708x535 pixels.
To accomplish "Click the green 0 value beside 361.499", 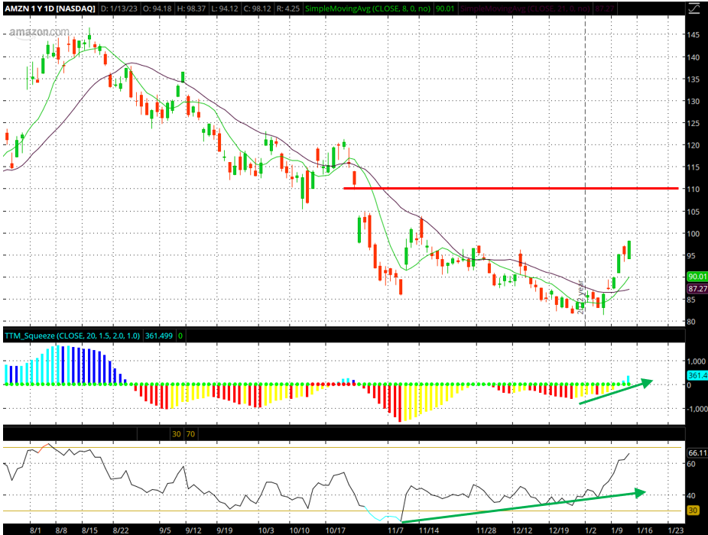I will 180,336.
